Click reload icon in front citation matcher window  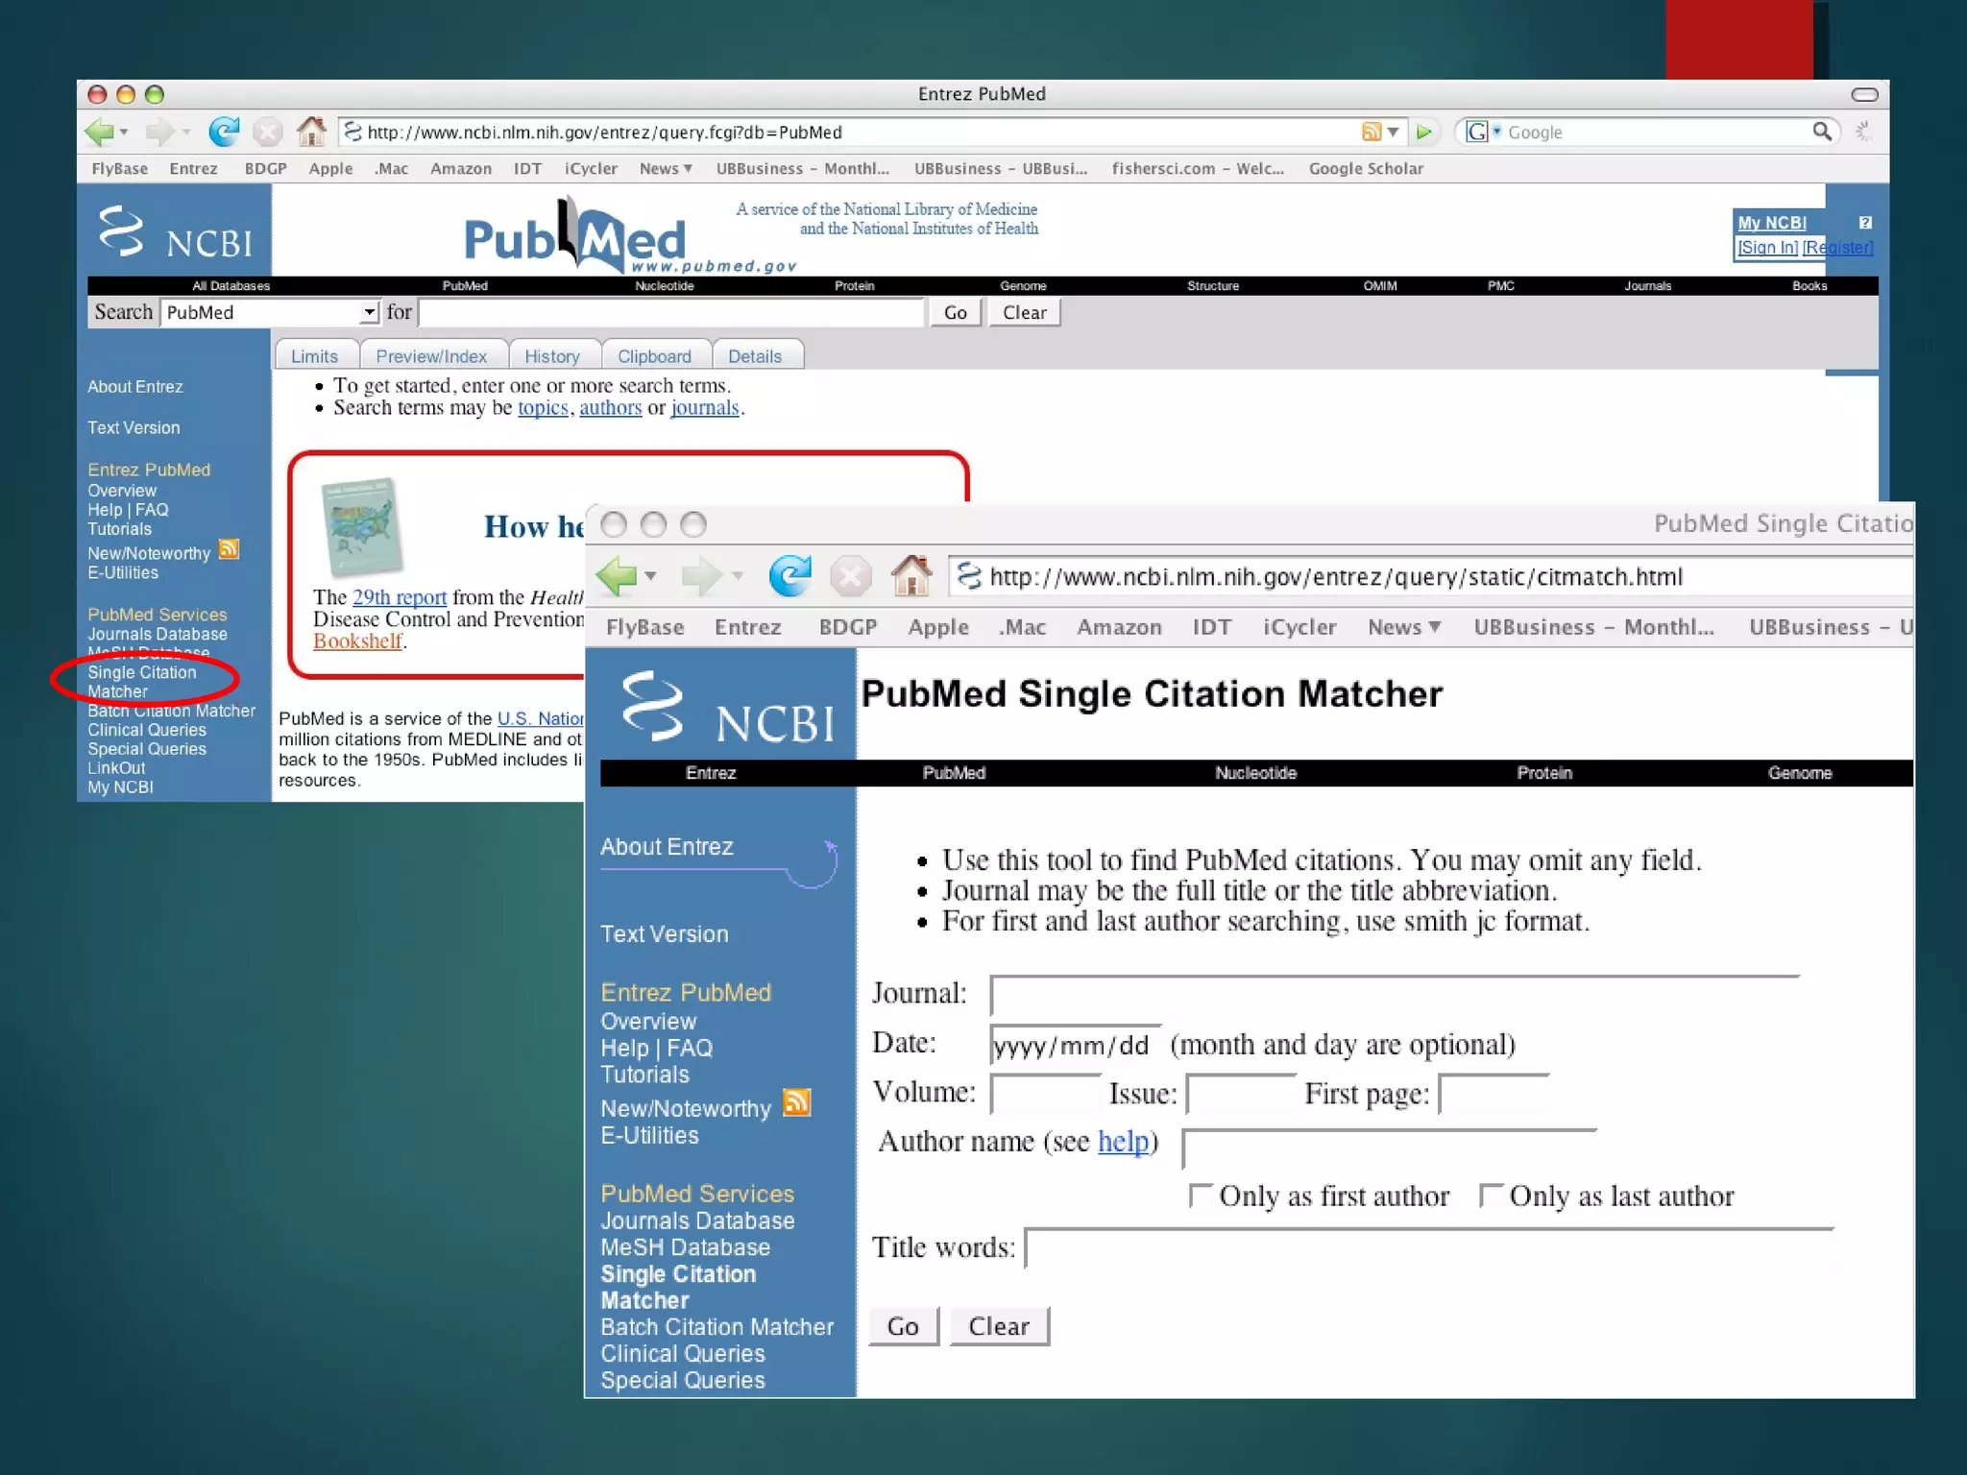coord(789,576)
